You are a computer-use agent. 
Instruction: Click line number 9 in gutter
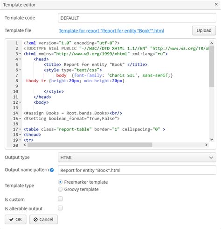pyautogui.click(x=17, y=86)
